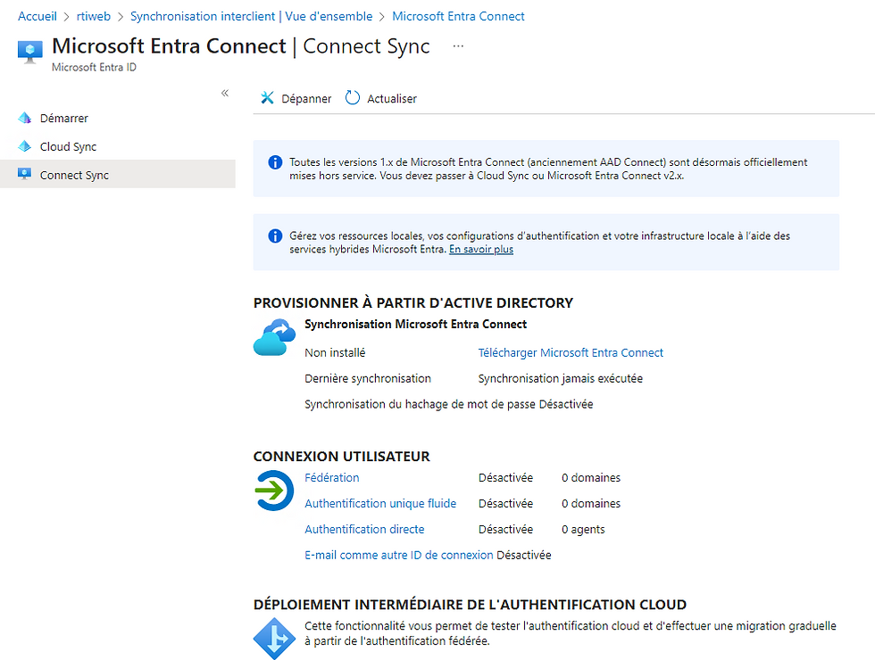Open E-mail comme autre ID de connexion link
The image size is (875, 660).
[399, 555]
